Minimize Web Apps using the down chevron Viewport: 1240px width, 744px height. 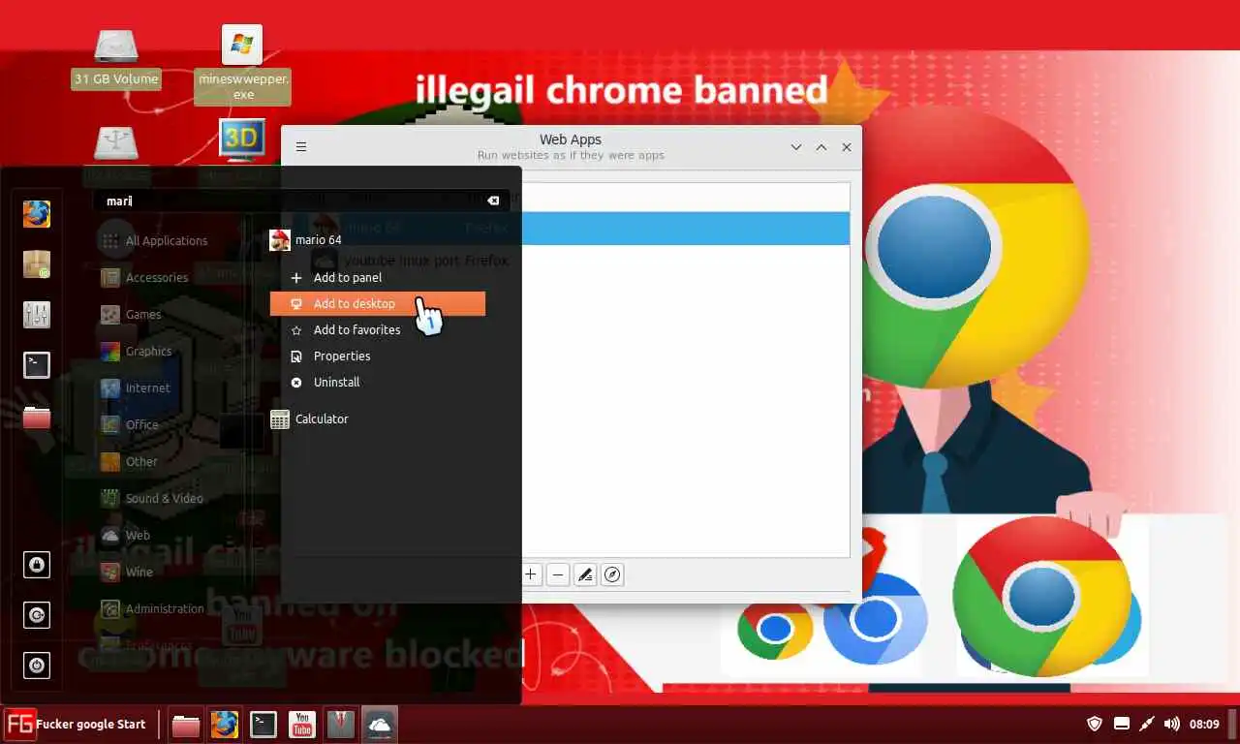point(796,147)
